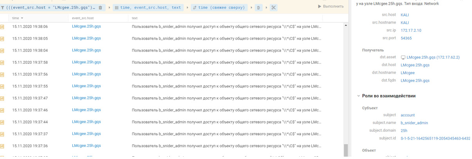The height and width of the screenshot is (159, 472).
Task: Click the filter funnel icon
Action: coord(2,7)
